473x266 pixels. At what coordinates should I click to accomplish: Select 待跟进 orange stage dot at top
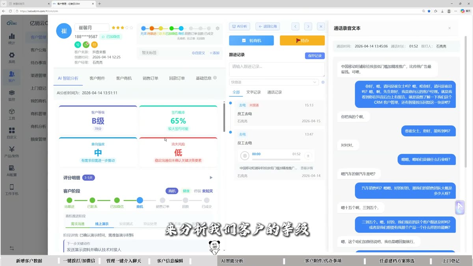[x=152, y=28]
